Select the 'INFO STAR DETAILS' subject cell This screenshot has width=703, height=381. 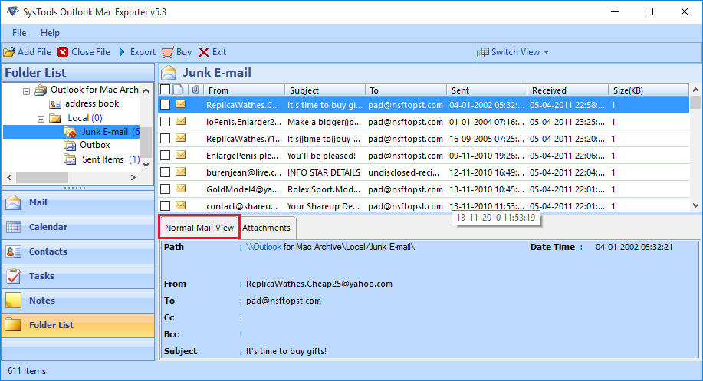[324, 172]
